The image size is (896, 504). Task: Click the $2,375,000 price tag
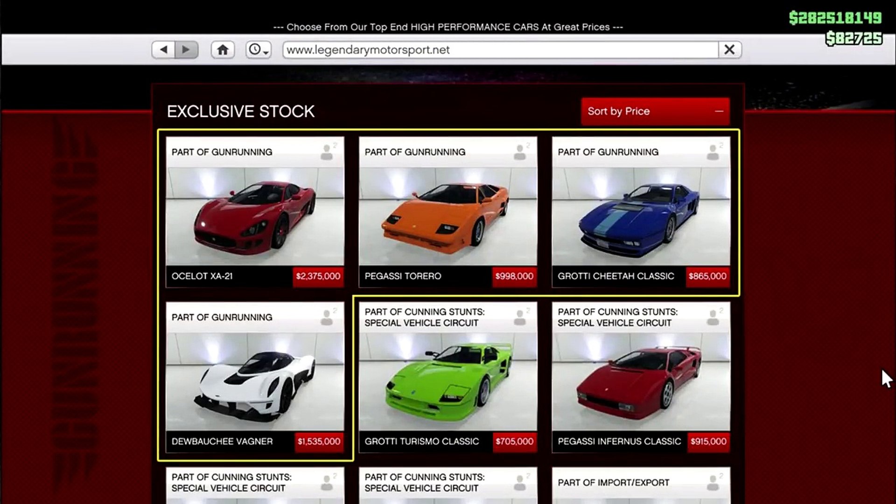click(318, 276)
